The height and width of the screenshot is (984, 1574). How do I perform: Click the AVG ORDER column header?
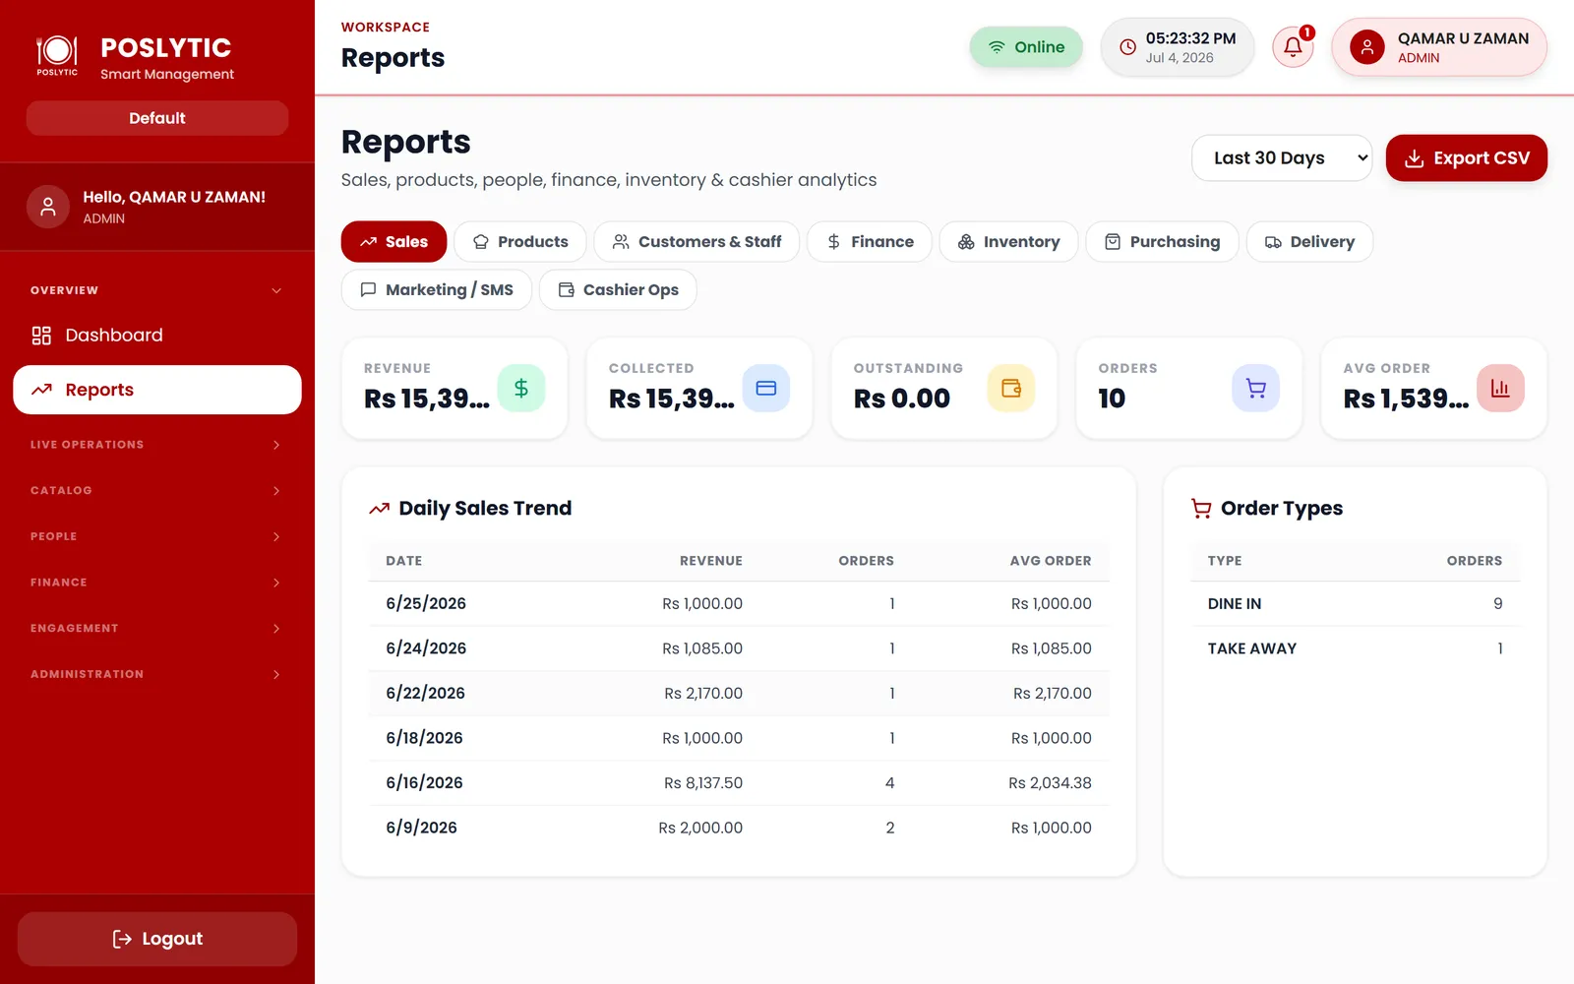(1051, 561)
